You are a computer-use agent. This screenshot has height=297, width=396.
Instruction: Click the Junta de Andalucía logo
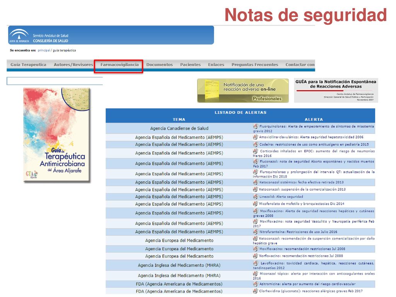tap(19, 35)
